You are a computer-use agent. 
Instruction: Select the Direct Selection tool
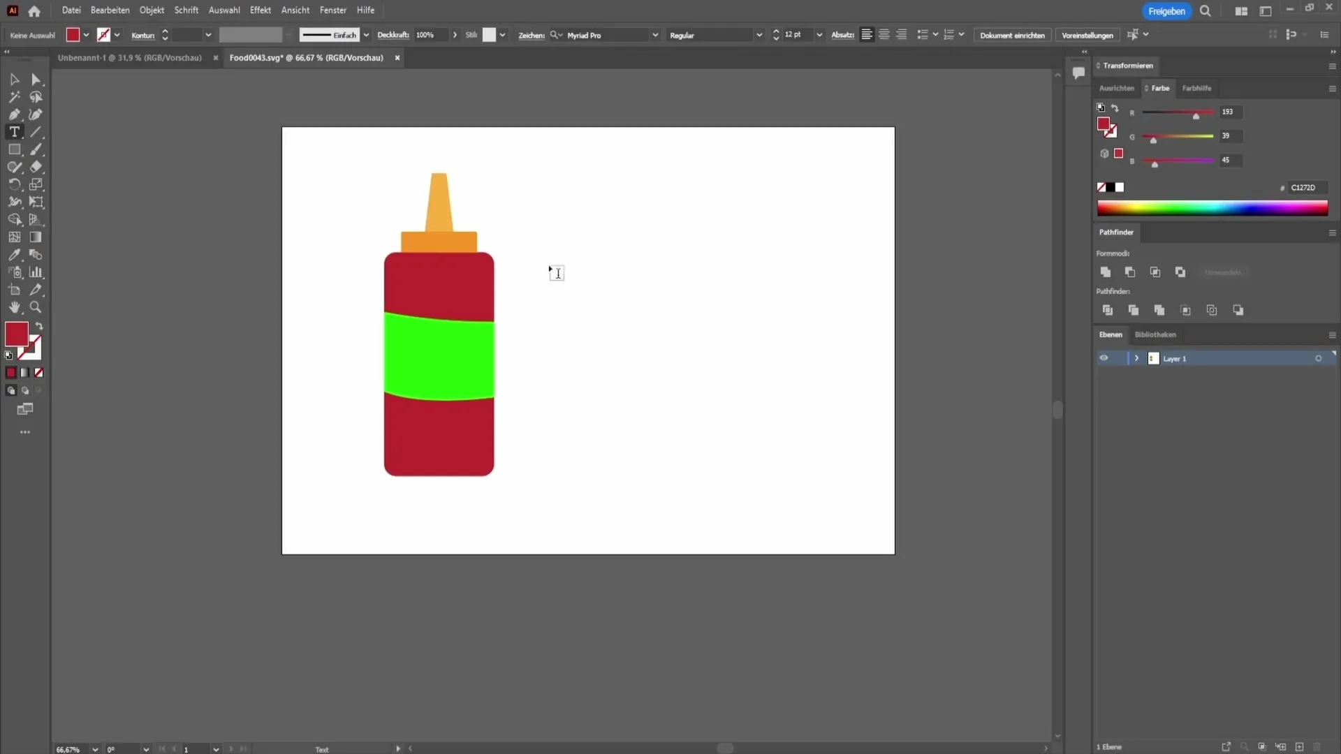point(36,80)
